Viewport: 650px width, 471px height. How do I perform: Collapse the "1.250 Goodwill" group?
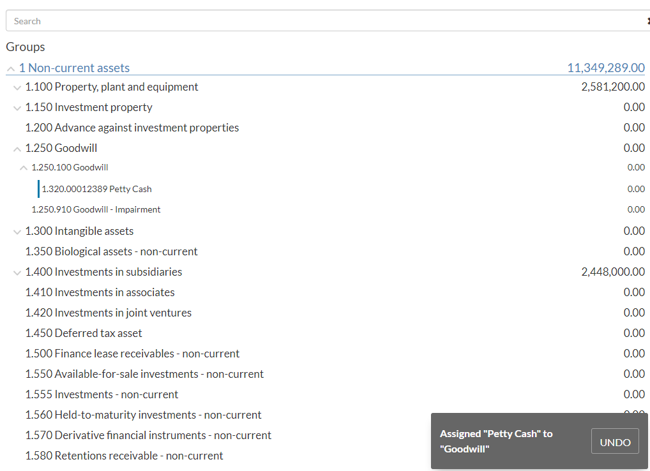point(17,147)
